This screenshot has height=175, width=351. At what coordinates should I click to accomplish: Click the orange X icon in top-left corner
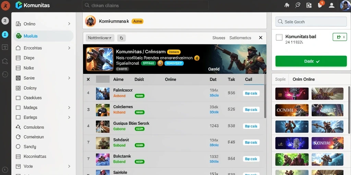5,5
